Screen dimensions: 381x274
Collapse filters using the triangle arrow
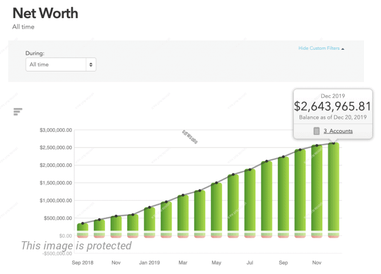[343, 49]
